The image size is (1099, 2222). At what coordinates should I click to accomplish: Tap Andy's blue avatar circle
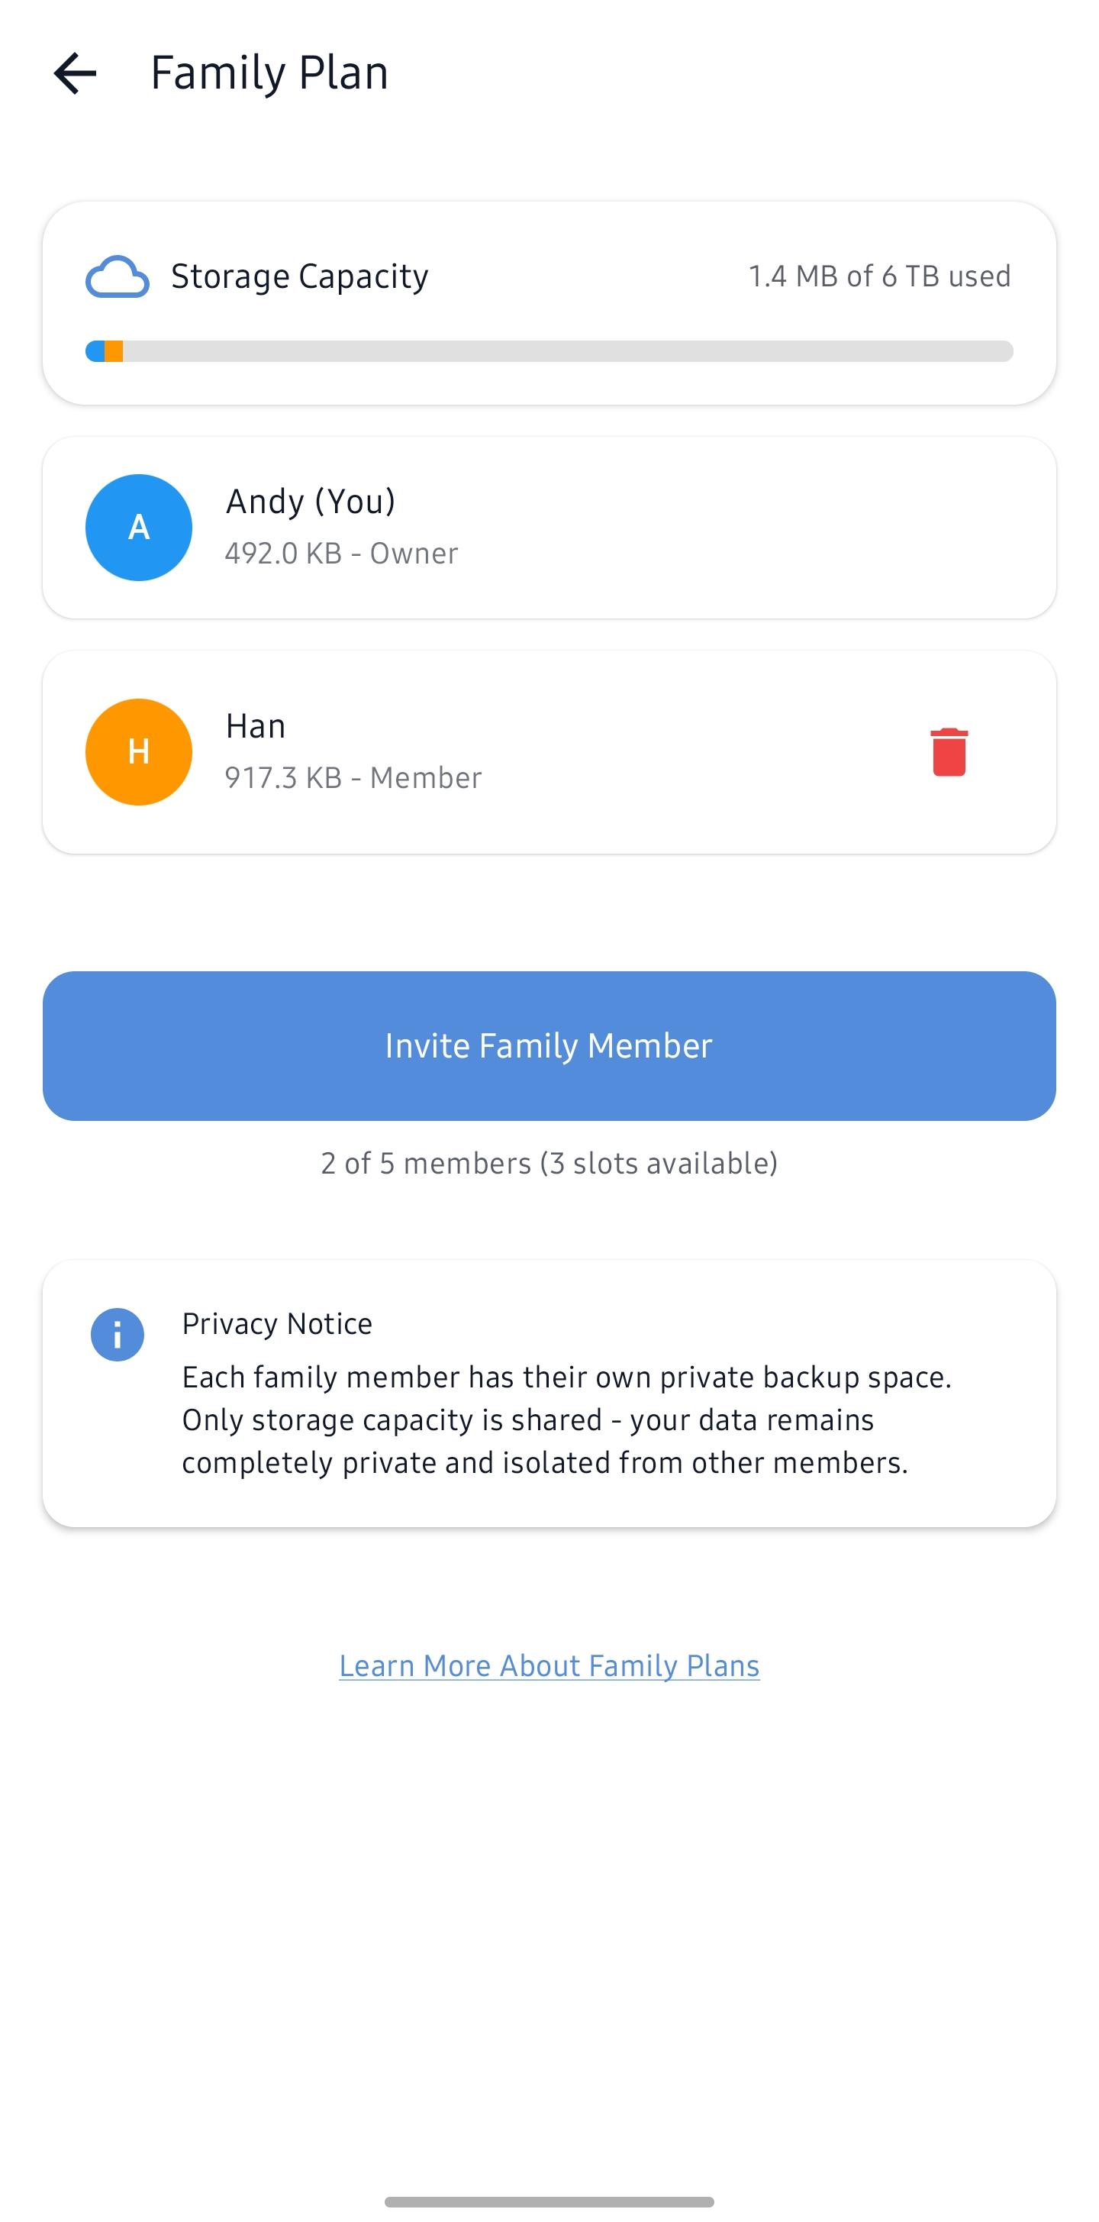pos(139,527)
